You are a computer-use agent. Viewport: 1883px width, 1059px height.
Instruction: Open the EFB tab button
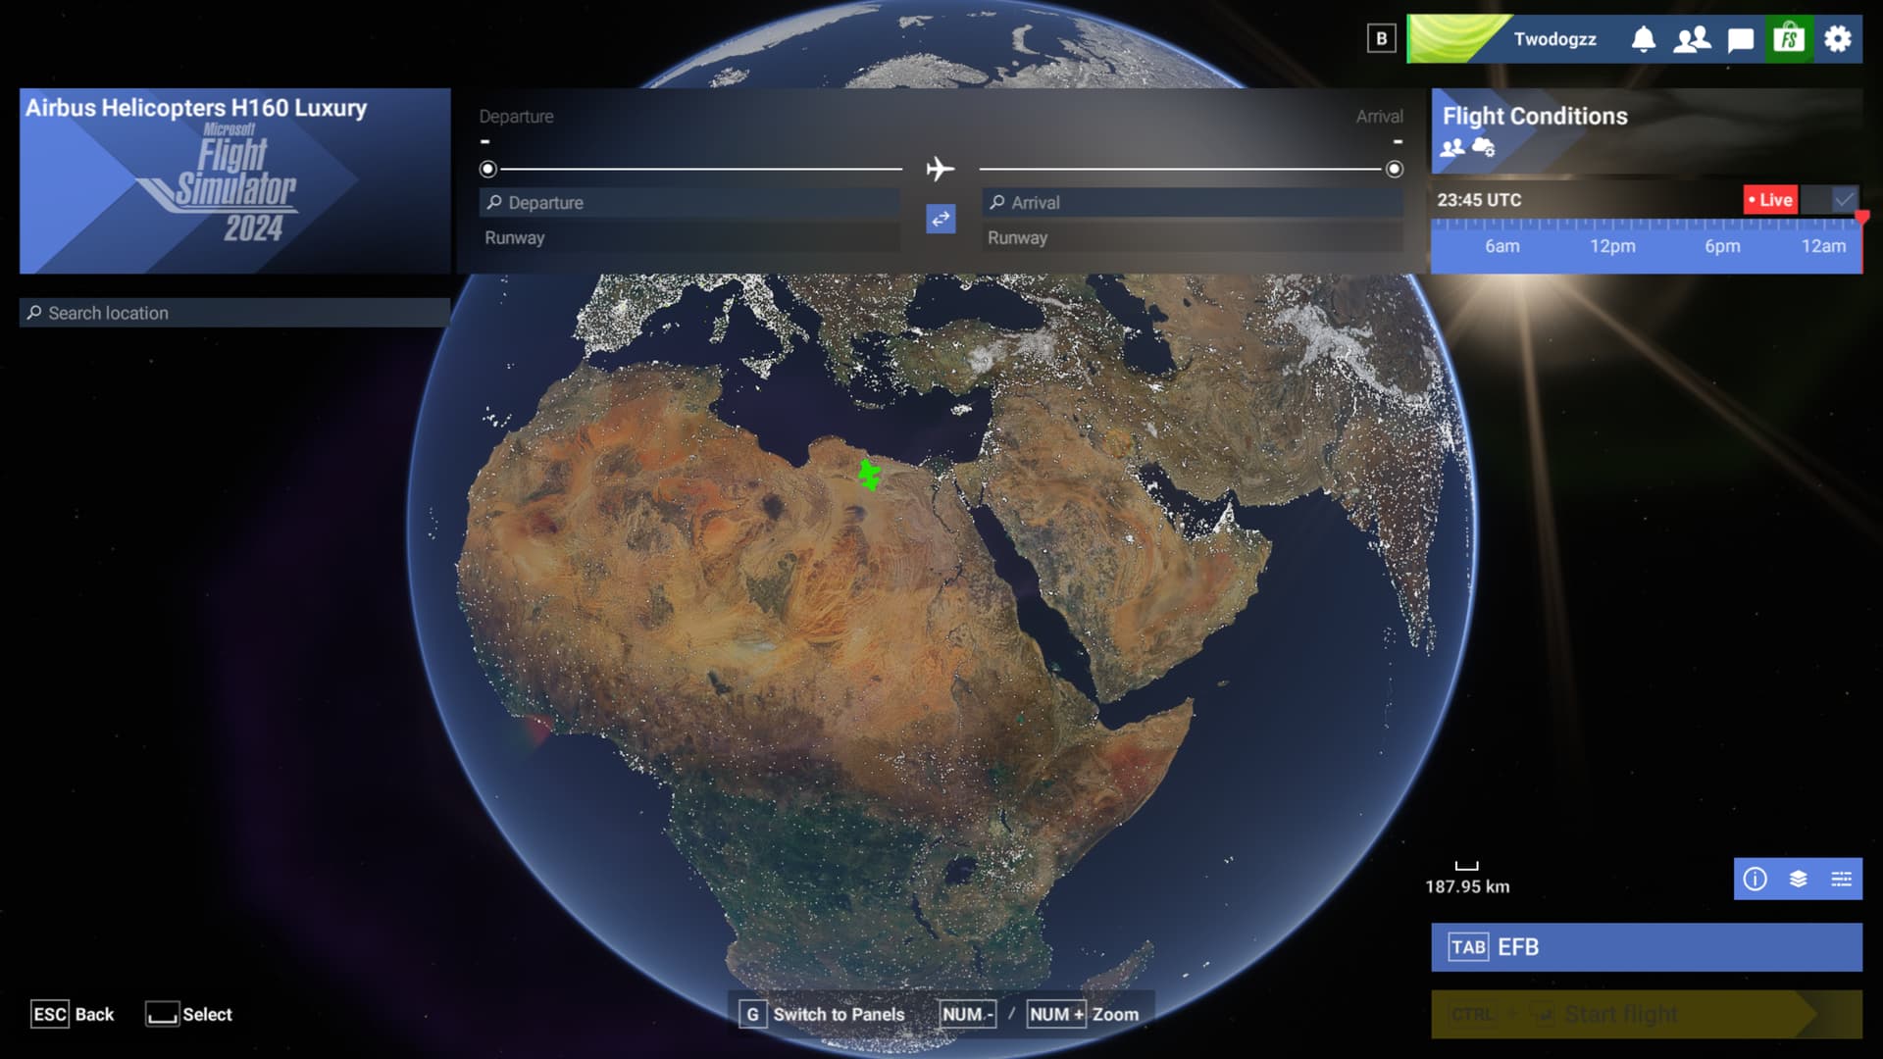[1646, 947]
